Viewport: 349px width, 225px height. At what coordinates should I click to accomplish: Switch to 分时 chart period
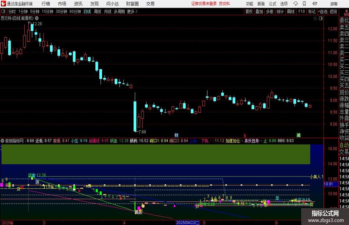click(12, 11)
